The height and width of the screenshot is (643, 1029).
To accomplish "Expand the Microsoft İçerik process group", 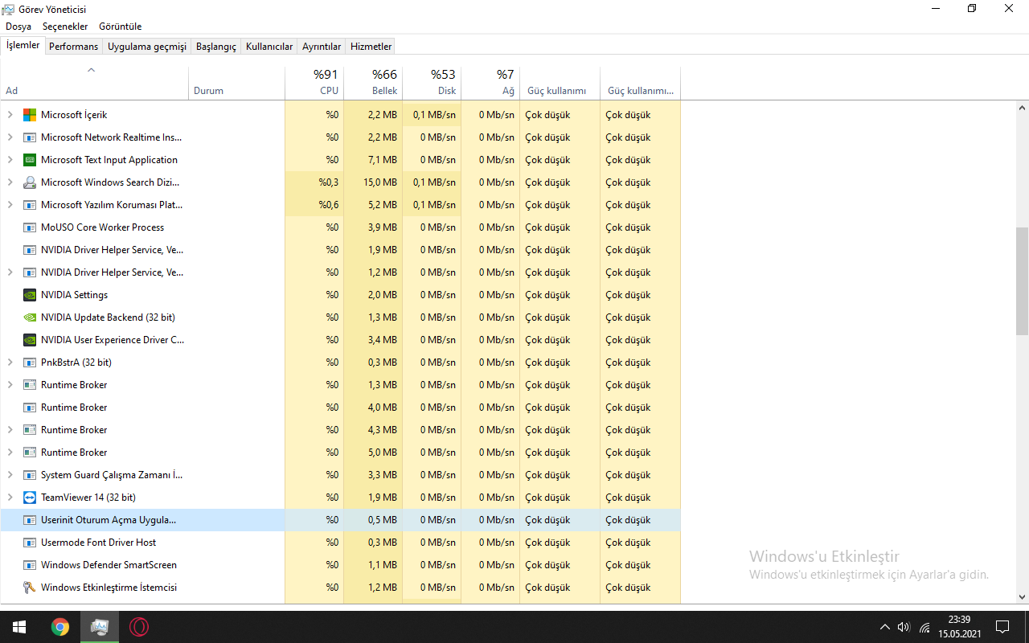I will tap(10, 115).
